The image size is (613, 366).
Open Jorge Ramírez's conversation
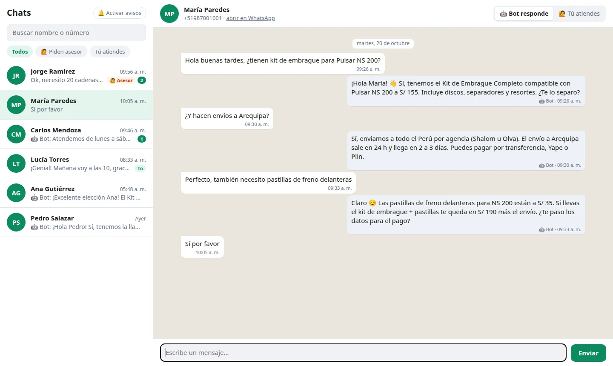(76, 76)
